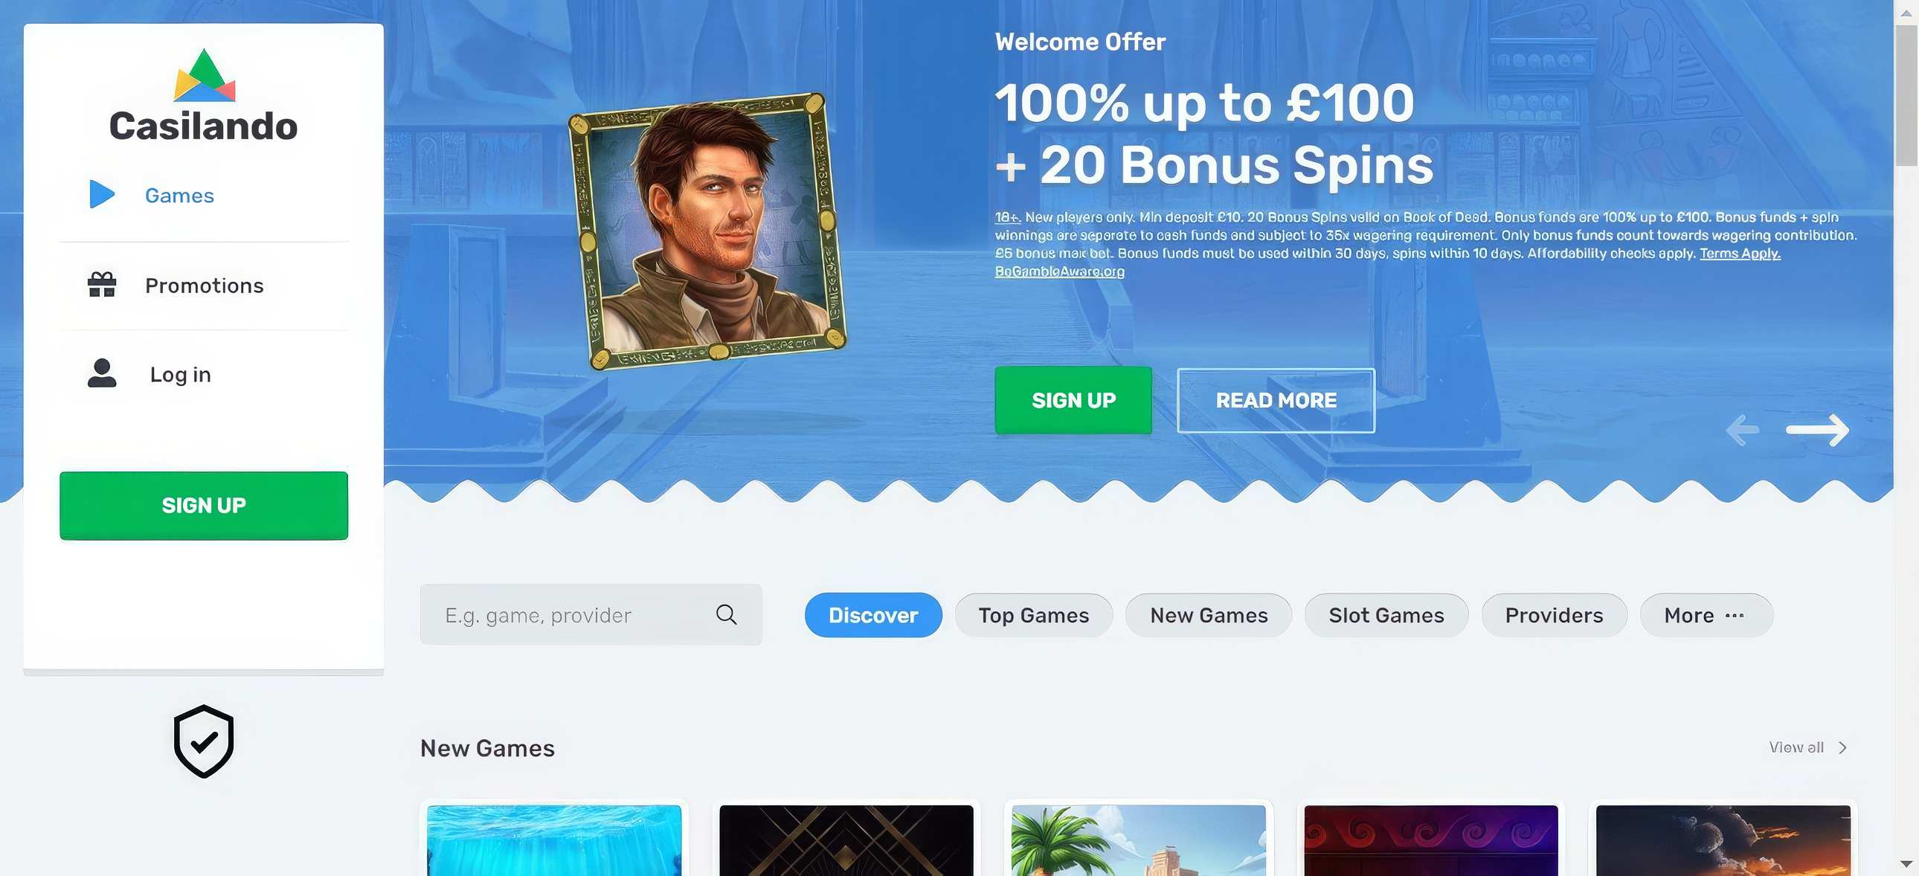Click the magnifying glass search icon
The height and width of the screenshot is (876, 1919).
point(727,614)
